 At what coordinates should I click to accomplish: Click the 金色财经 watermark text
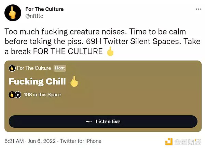point(188,142)
